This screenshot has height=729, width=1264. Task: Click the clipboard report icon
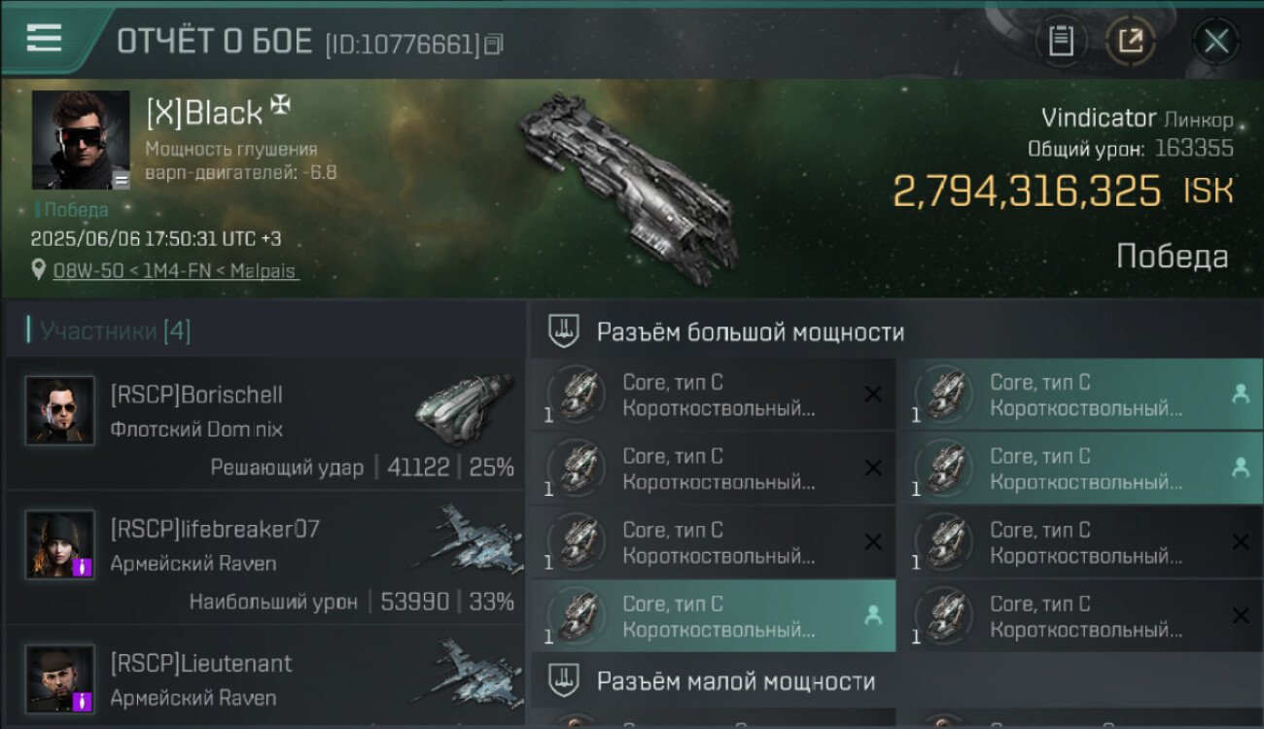coord(1061,42)
